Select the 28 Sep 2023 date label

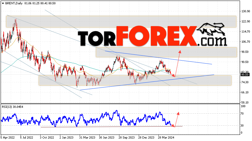click(x=127, y=138)
